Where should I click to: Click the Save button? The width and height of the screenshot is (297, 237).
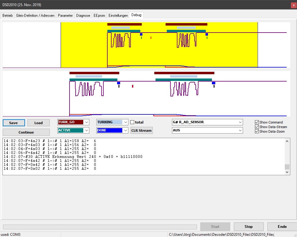13,123
